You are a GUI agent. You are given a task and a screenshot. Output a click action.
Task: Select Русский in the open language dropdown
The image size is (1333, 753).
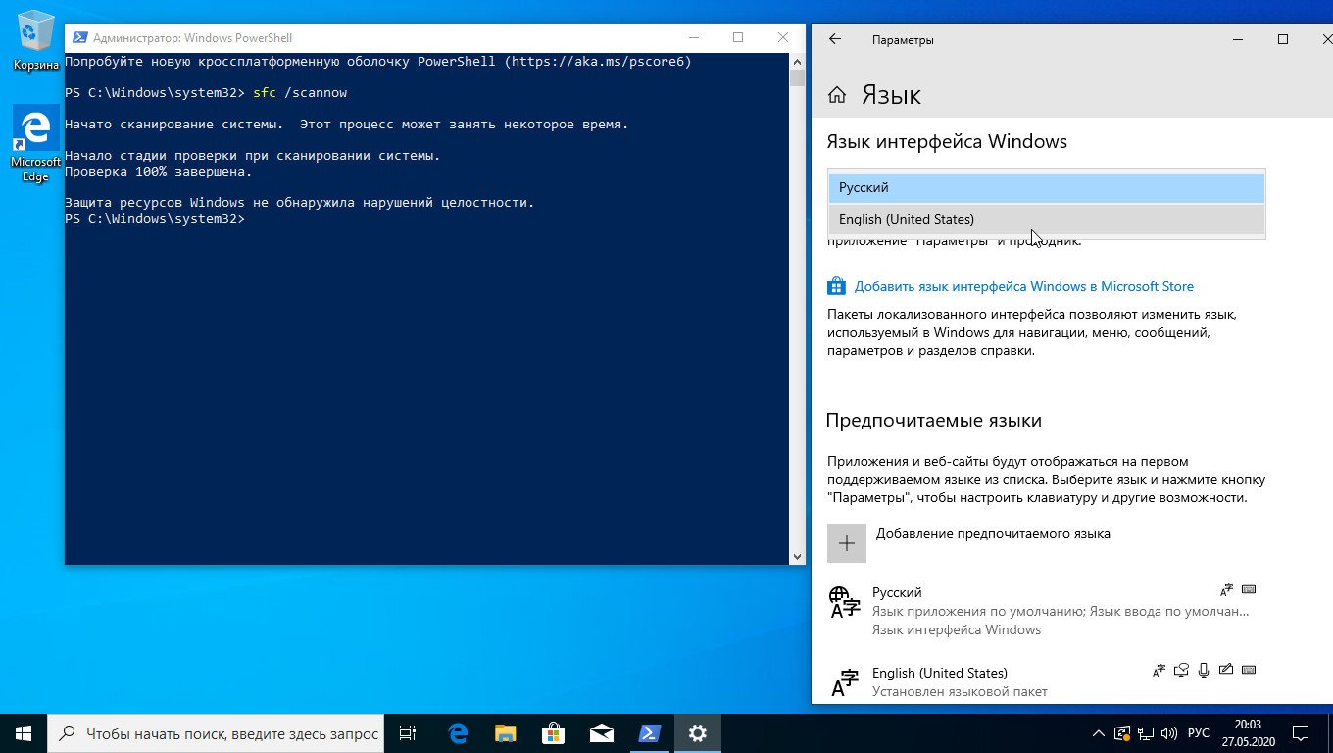(x=1047, y=187)
